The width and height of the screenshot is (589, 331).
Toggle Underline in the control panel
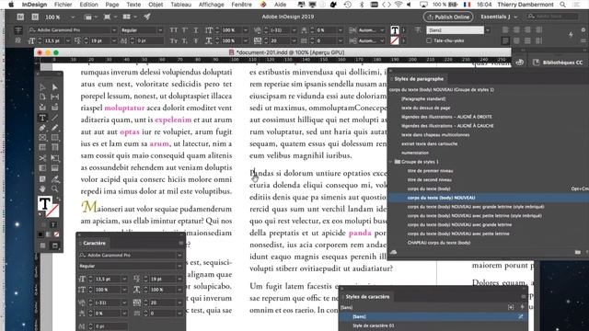tap(196, 30)
